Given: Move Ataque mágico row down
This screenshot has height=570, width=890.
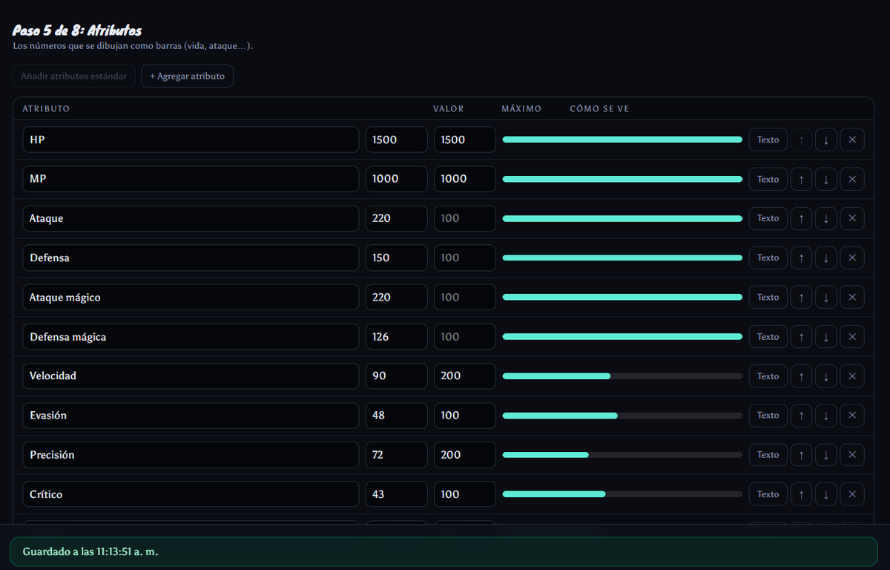Looking at the screenshot, I should point(826,297).
